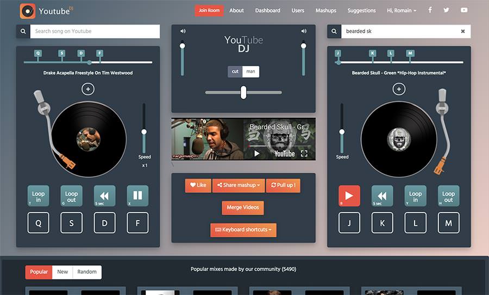Set Loop in on right deck

pos(416,196)
